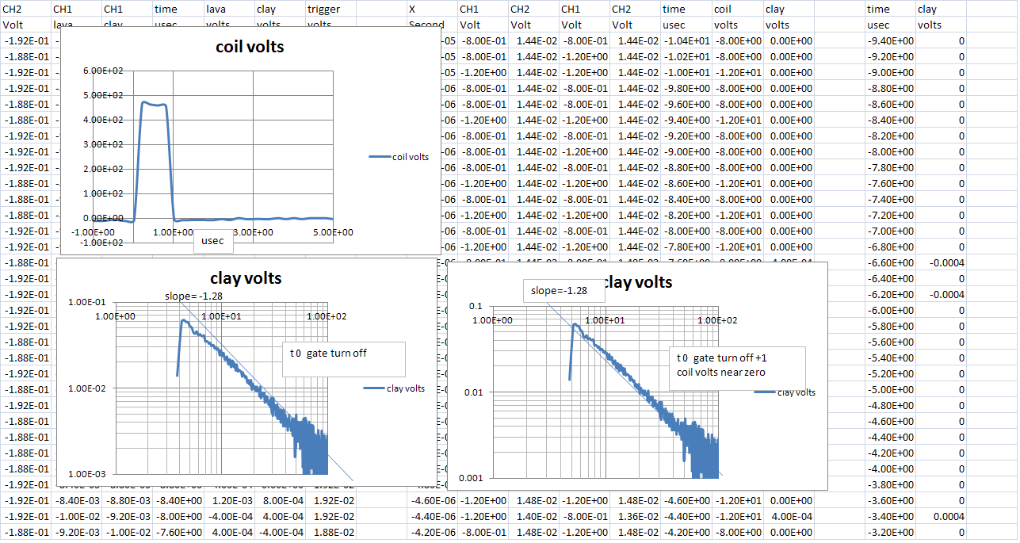Select cell with value 1.88E-02

pyautogui.click(x=331, y=532)
